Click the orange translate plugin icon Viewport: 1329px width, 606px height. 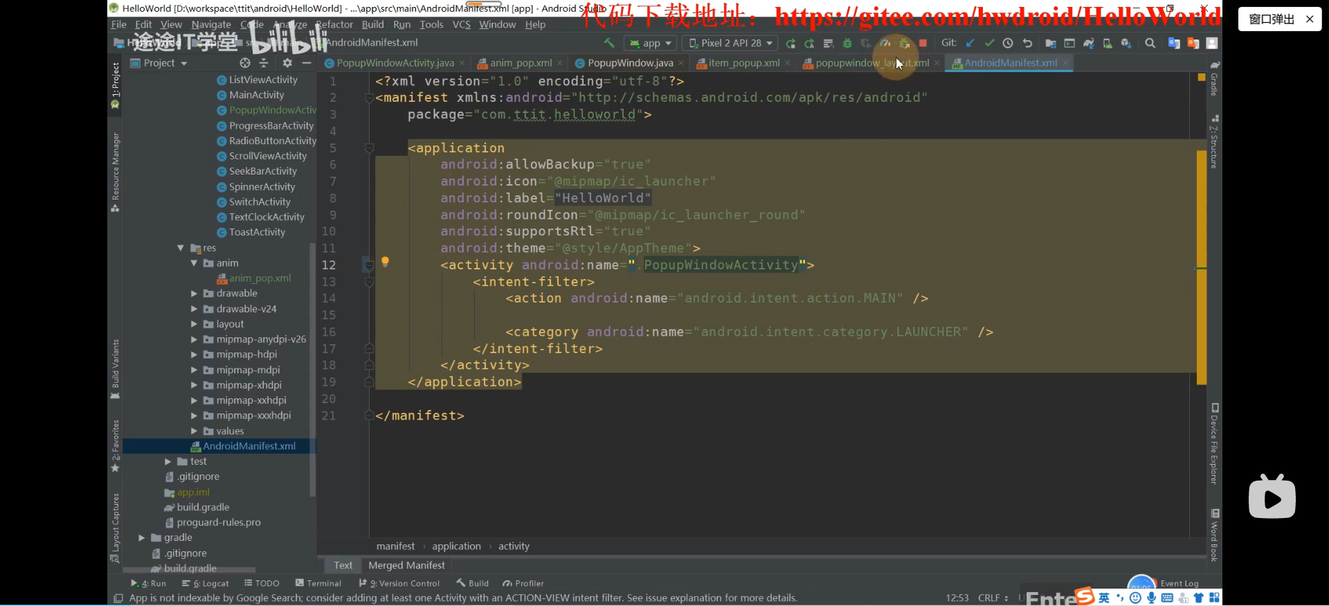(x=1193, y=43)
